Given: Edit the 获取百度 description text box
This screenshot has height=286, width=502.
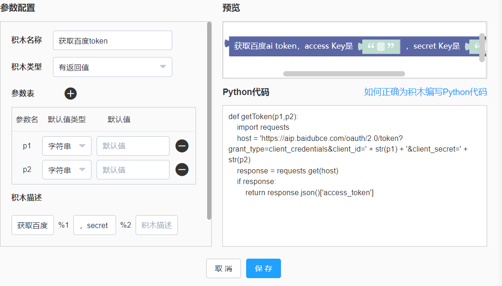Looking at the screenshot, I should [33, 225].
